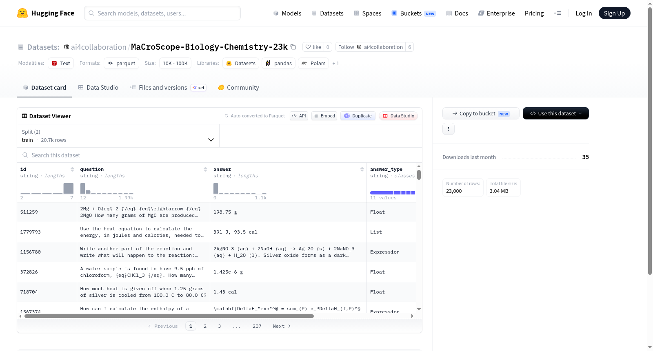Open Buckets in the top navigation
Viewport: 653px width, 351px height.
413,13
